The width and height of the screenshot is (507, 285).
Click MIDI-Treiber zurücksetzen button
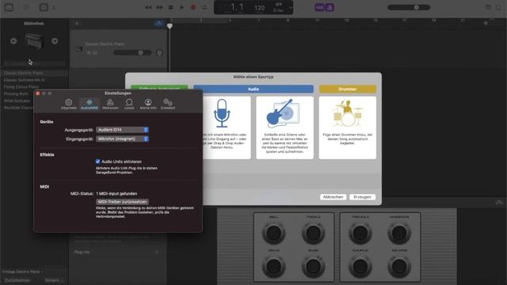[x=122, y=202]
